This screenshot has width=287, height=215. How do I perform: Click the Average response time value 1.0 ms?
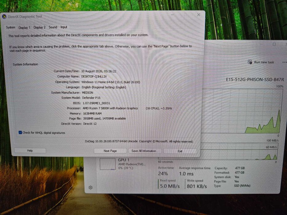tap(186, 174)
